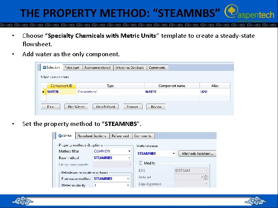Expand the Method filter COMMON dropdown

129,151
